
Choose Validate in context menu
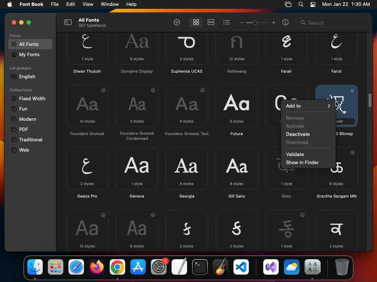[308, 155]
